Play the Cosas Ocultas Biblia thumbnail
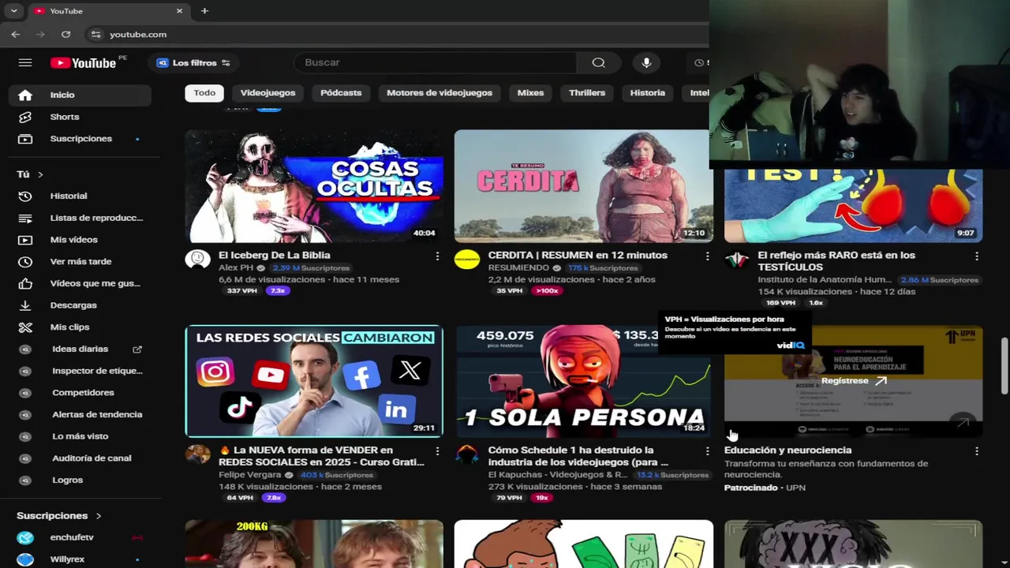This screenshot has width=1010, height=568. [x=314, y=186]
